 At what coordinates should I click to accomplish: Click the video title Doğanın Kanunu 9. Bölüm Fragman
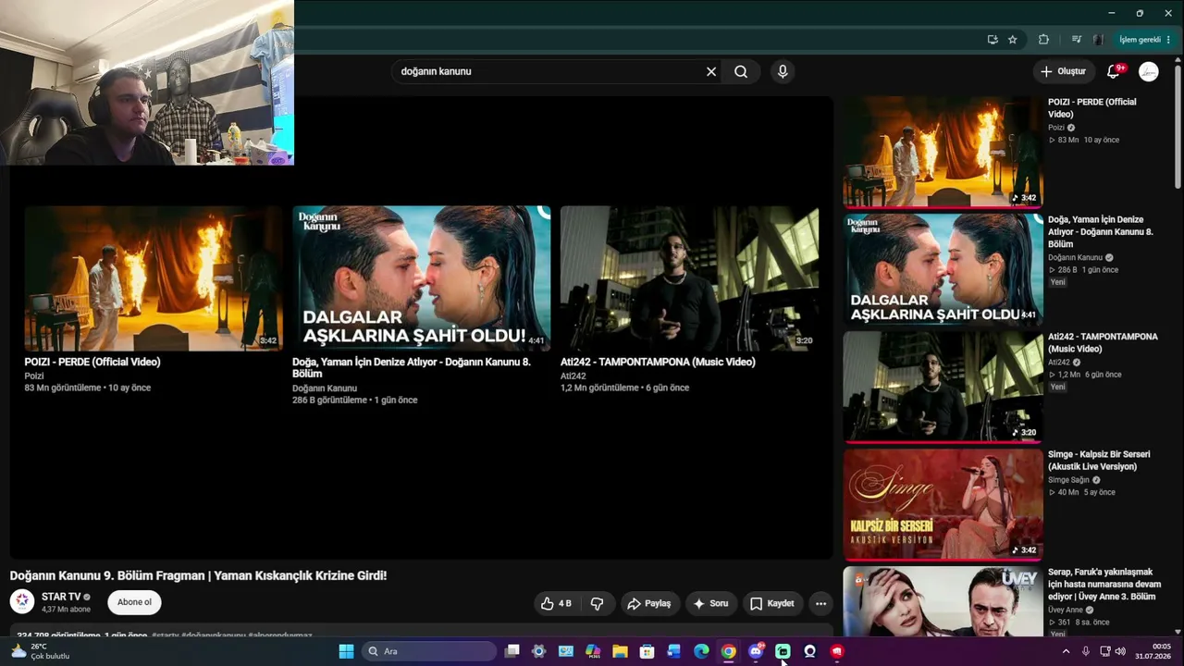tap(198, 575)
